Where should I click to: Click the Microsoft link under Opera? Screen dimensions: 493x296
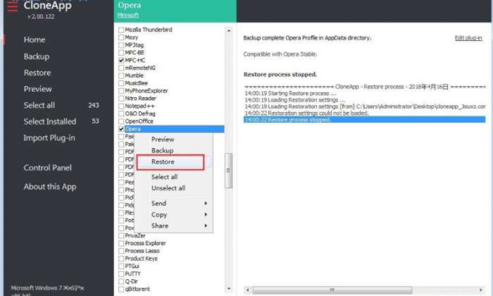pyautogui.click(x=128, y=15)
